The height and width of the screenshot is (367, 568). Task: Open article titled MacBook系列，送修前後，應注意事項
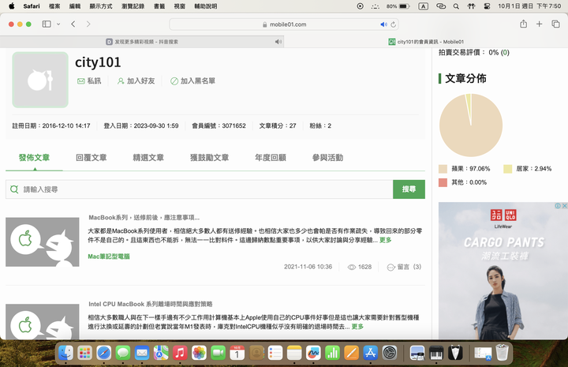pos(144,217)
